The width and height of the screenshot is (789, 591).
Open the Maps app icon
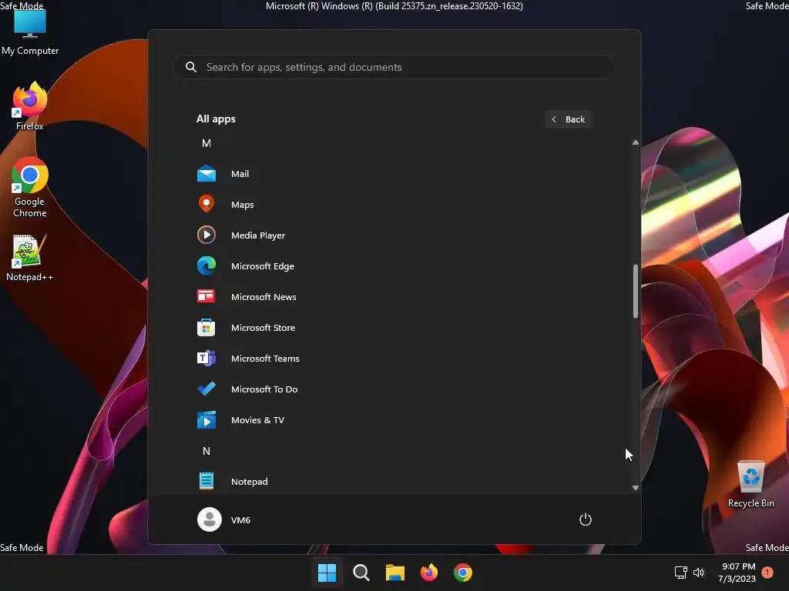tap(206, 204)
